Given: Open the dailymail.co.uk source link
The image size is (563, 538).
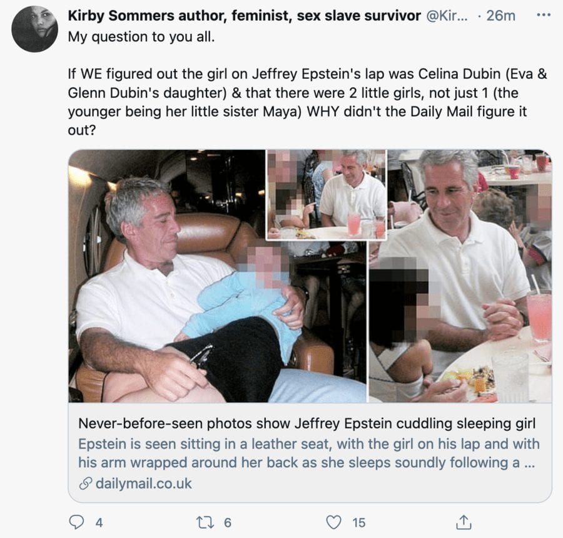Looking at the screenshot, I should [x=144, y=483].
